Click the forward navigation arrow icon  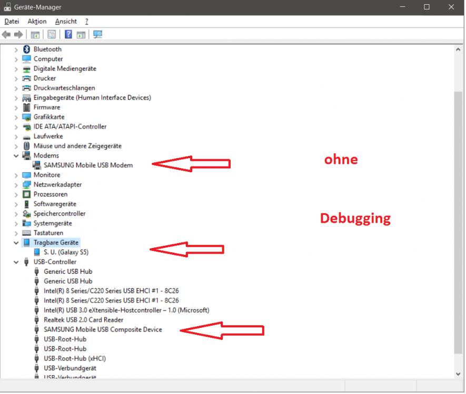tap(19, 34)
